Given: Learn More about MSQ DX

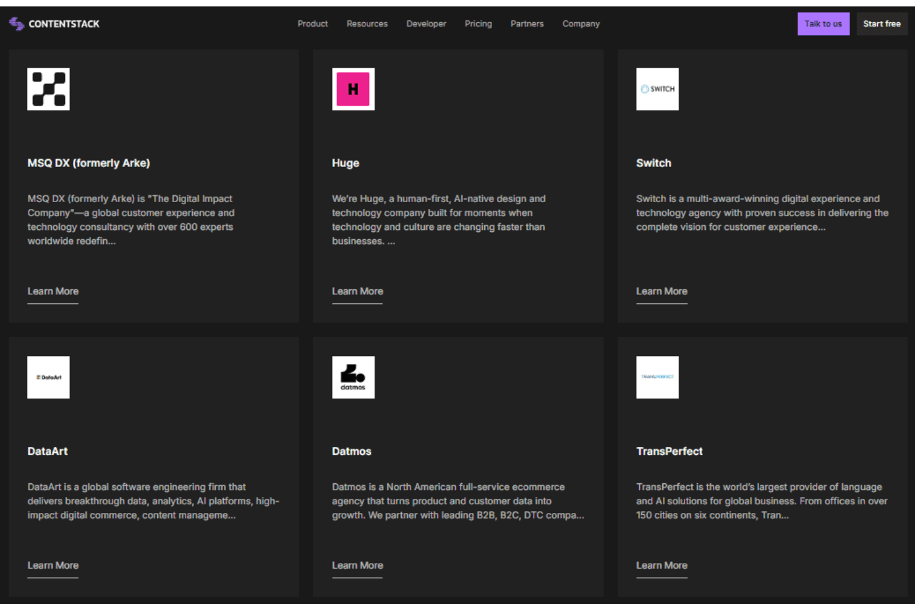Looking at the screenshot, I should (x=53, y=292).
